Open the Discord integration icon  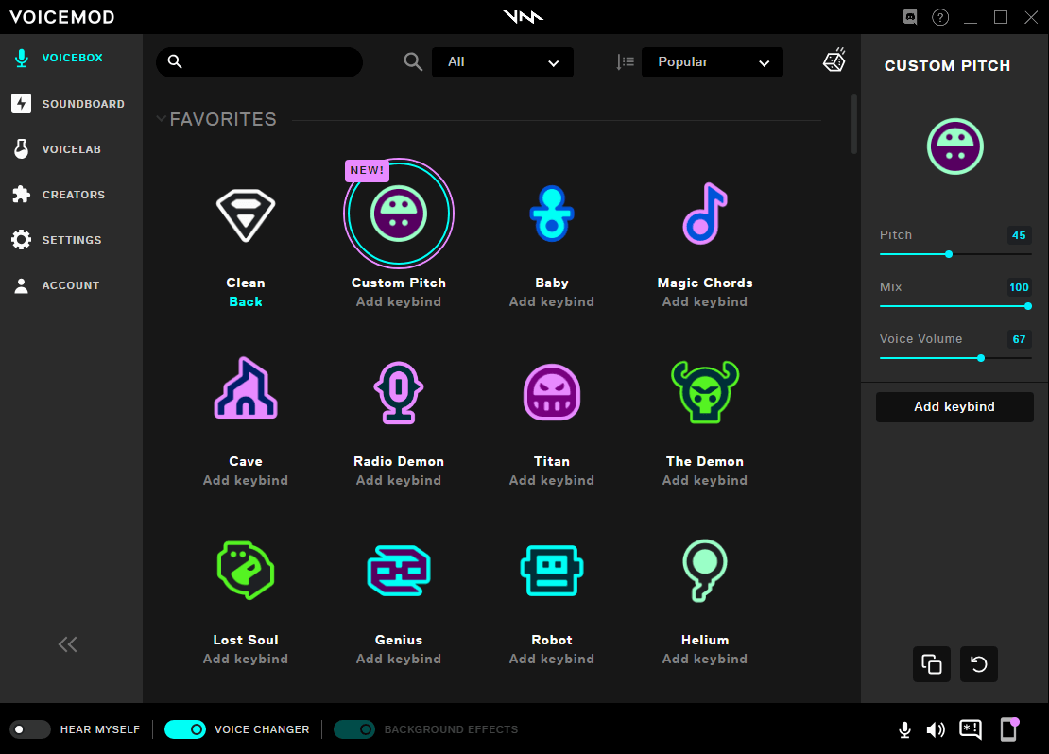[x=910, y=17]
